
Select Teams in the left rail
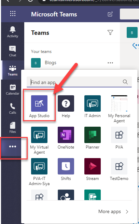13,70
